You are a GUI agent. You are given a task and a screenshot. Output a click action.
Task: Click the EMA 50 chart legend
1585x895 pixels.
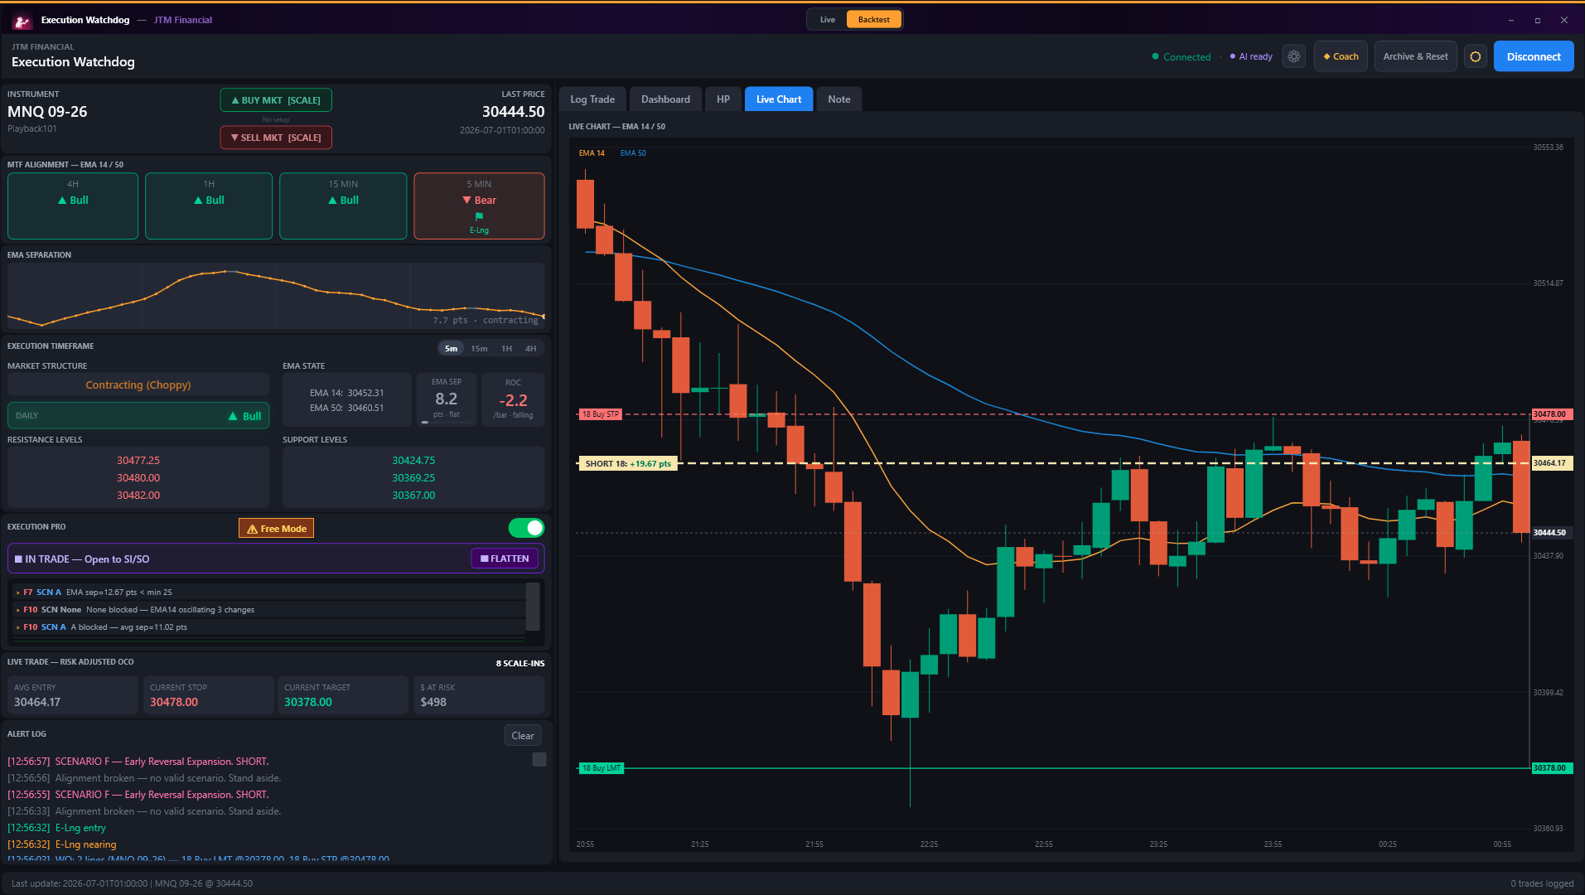[x=633, y=153]
